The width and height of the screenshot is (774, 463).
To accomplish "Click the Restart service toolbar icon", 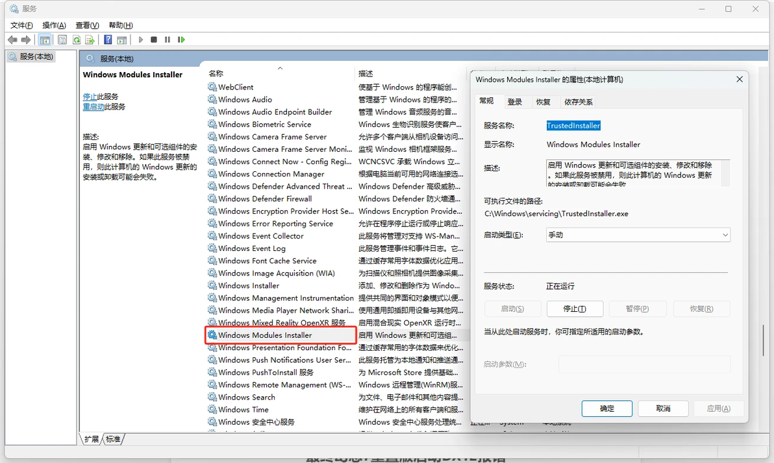I will [181, 40].
